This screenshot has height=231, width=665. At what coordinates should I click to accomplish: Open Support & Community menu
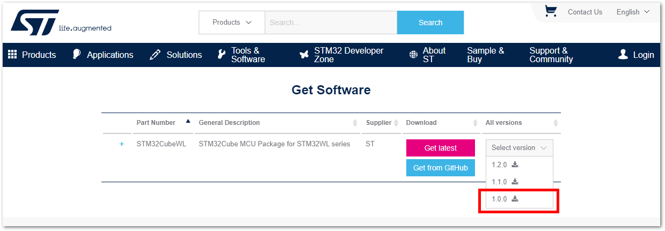[551, 55]
